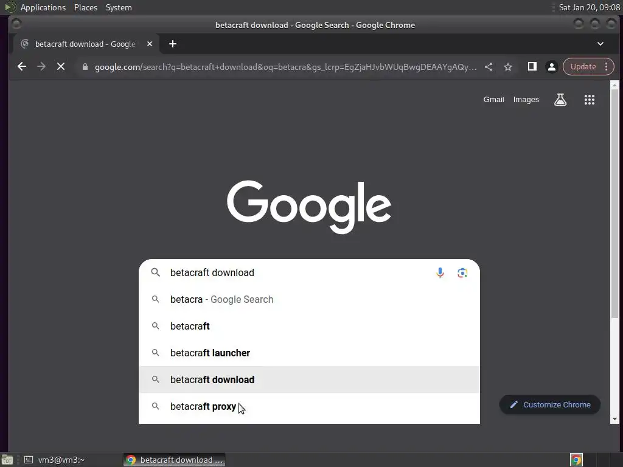Search by image with Google Lens
Viewport: 623px width, 467px height.
(462, 273)
